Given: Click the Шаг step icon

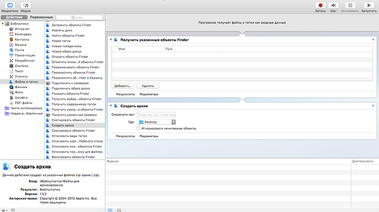Looking at the screenshot, I should tap(335, 5).
